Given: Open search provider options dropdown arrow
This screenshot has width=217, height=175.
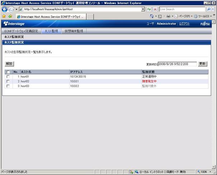Looking at the screenshot, I should pos(213,9).
